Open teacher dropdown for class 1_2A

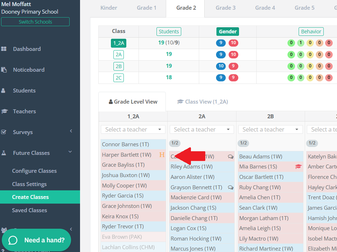pos(133,129)
